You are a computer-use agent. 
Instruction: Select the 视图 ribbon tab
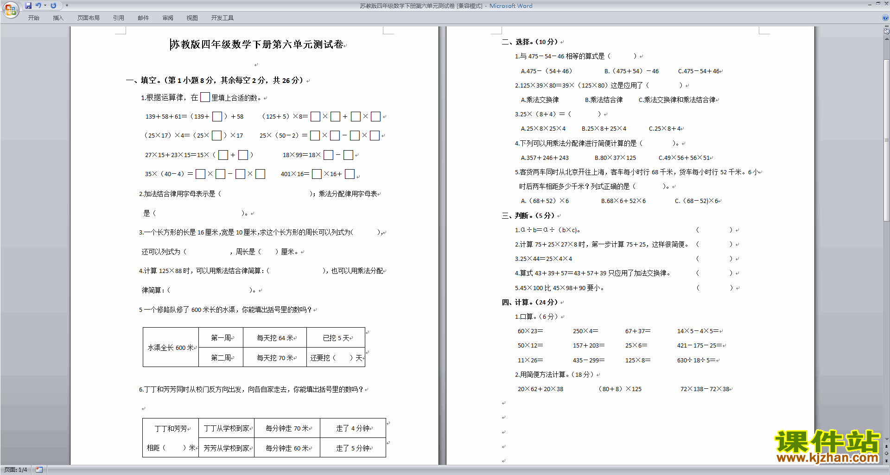192,18
